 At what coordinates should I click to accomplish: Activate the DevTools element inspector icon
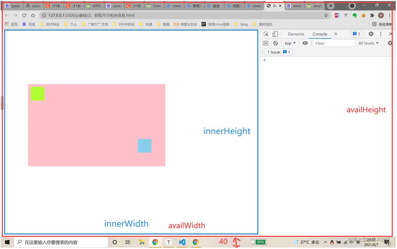coord(266,34)
